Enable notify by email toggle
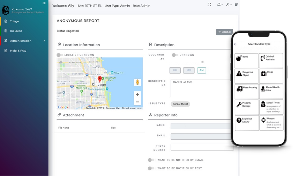The height and width of the screenshot is (176, 298). point(151,160)
